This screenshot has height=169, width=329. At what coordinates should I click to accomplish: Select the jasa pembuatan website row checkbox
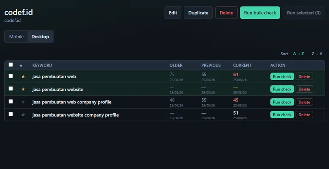point(11,88)
